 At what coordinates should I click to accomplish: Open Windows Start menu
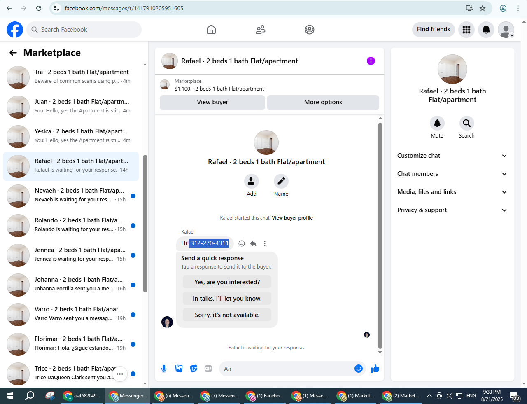pos(10,396)
